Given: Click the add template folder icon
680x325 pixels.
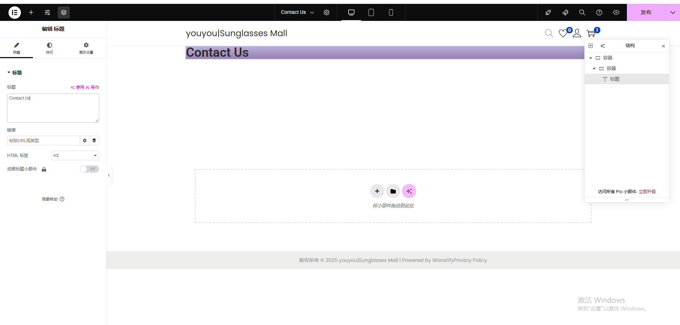Looking at the screenshot, I should pyautogui.click(x=393, y=191).
